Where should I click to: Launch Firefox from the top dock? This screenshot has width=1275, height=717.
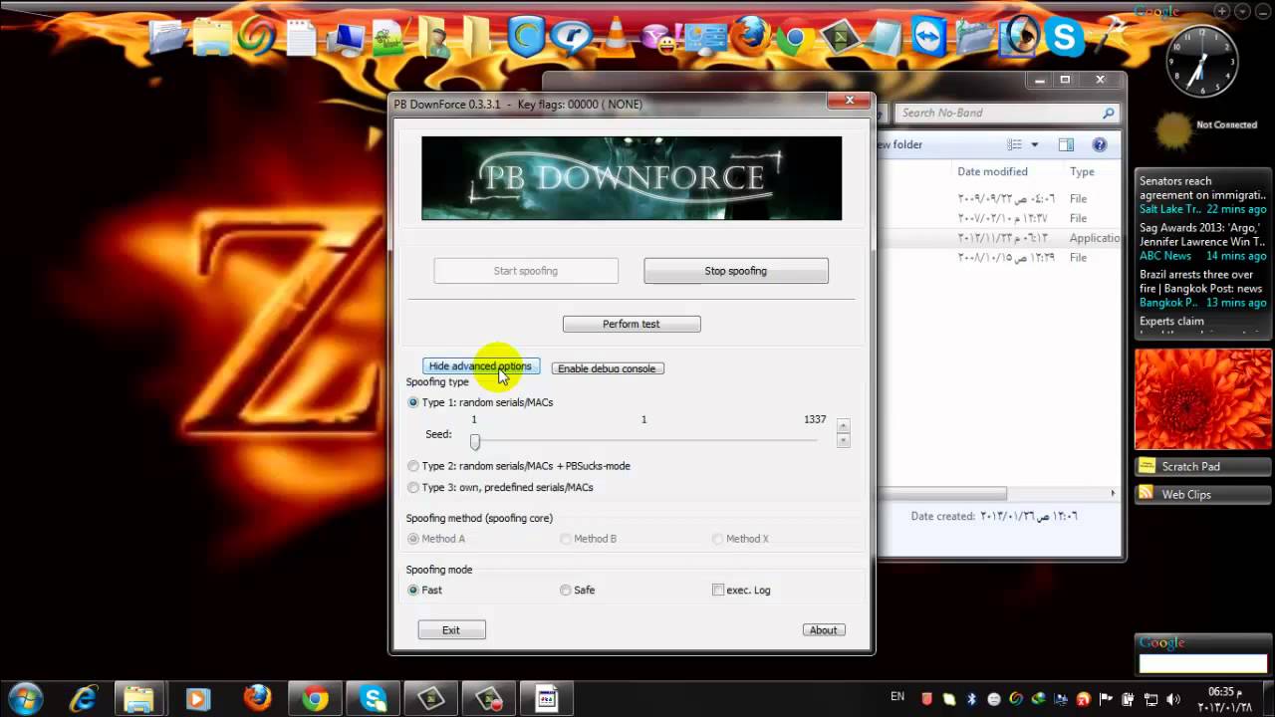pos(750,38)
